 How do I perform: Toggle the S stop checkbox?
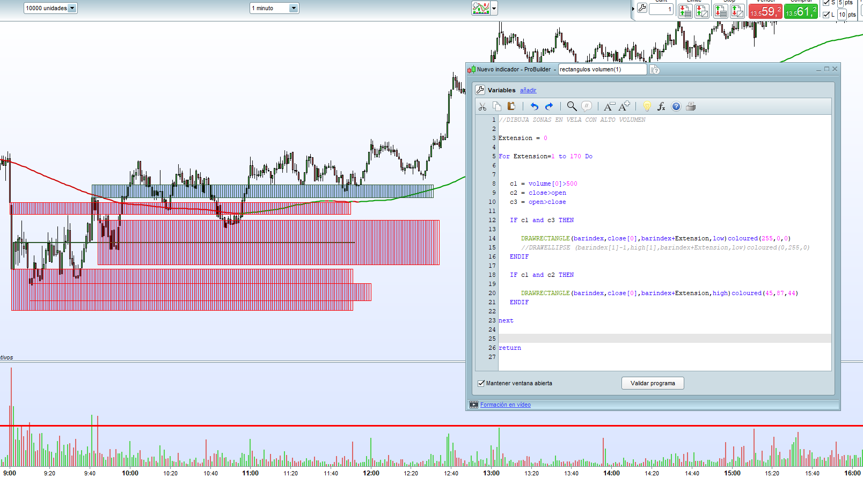[826, 3]
